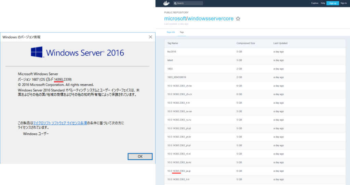This screenshot has height=185, width=350.
Task: Switch to the Tags tab
Action: (182, 32)
